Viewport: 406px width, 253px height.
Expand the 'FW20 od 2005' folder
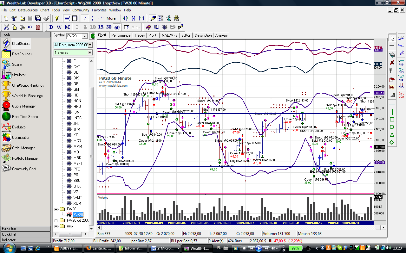(56, 220)
